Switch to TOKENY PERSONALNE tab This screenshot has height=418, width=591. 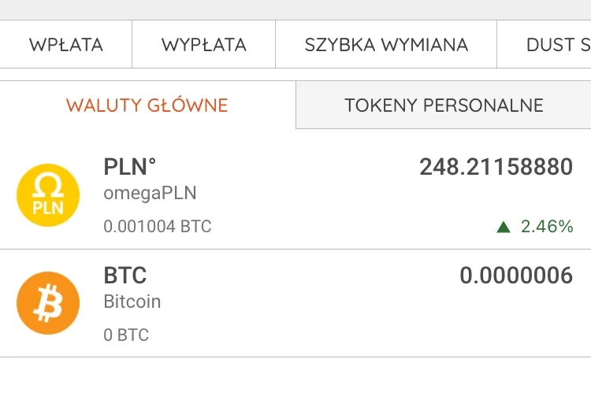444,105
